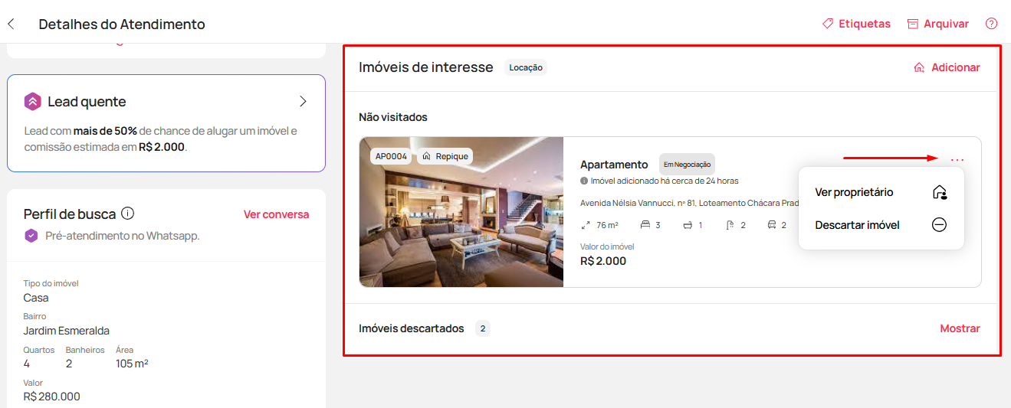The height and width of the screenshot is (408, 1011).
Task: Click the discard minus-circle icon
Action: (x=940, y=225)
